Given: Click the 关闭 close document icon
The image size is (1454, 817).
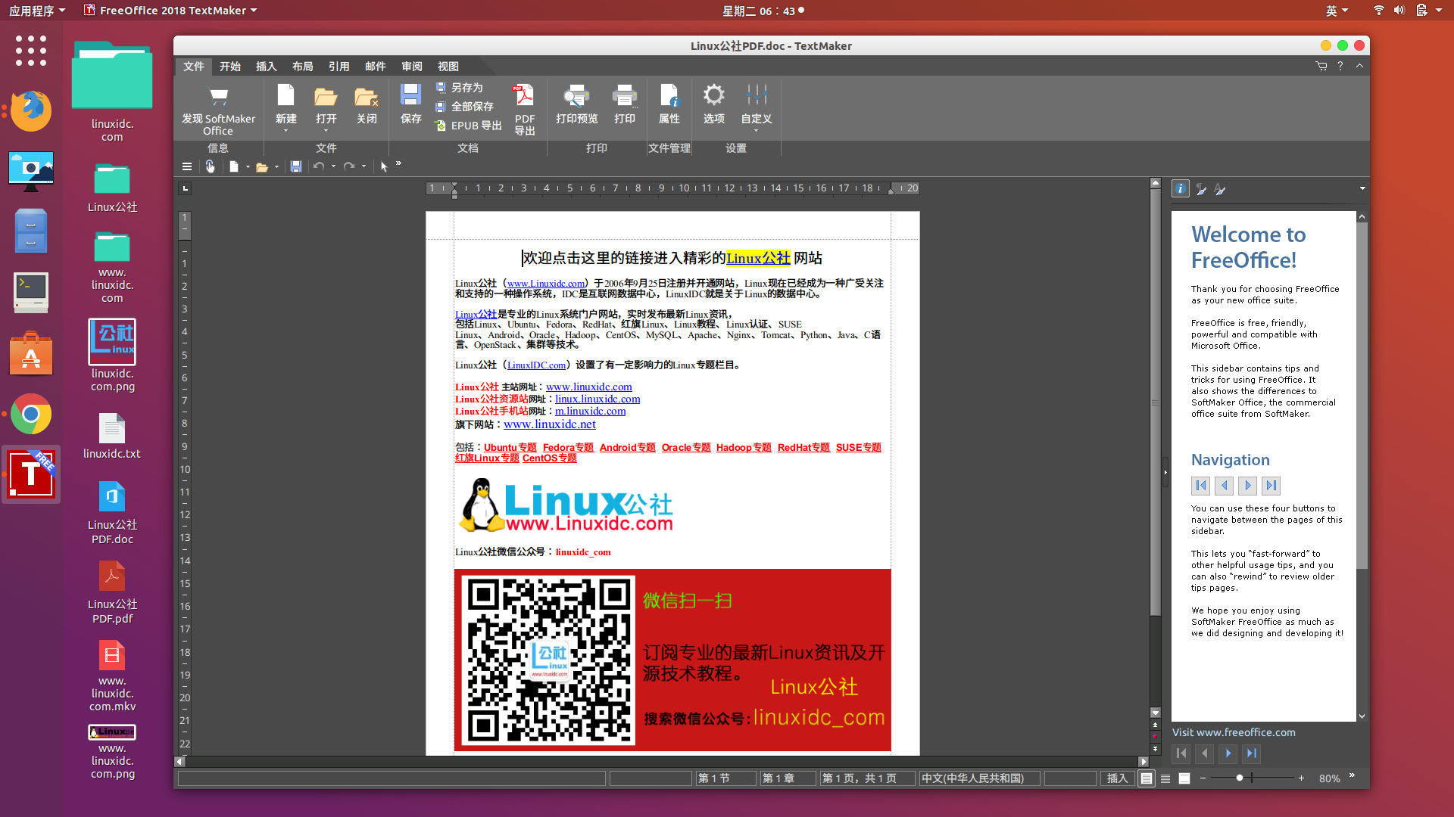Looking at the screenshot, I should click(367, 96).
